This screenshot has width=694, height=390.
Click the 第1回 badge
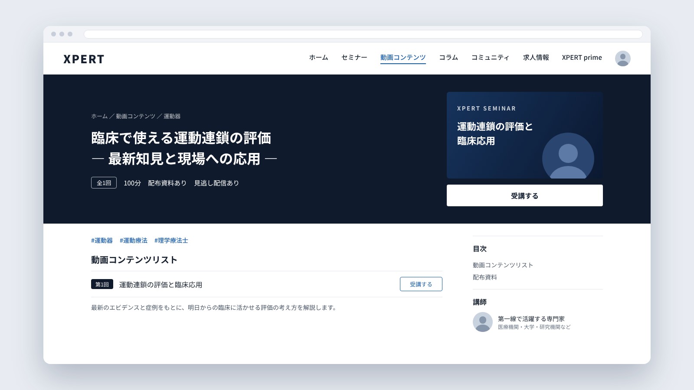[x=102, y=284]
